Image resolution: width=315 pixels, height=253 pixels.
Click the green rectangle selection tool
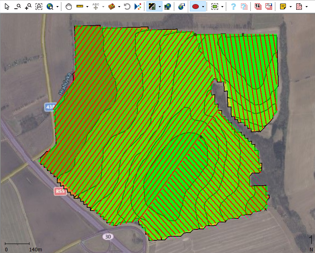(215, 7)
